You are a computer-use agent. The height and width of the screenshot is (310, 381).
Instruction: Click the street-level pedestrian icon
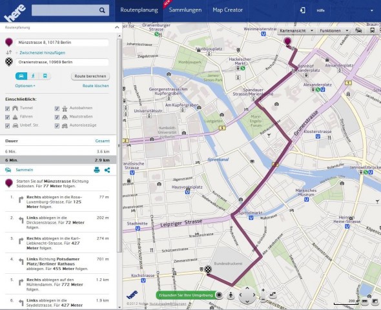[231, 295]
